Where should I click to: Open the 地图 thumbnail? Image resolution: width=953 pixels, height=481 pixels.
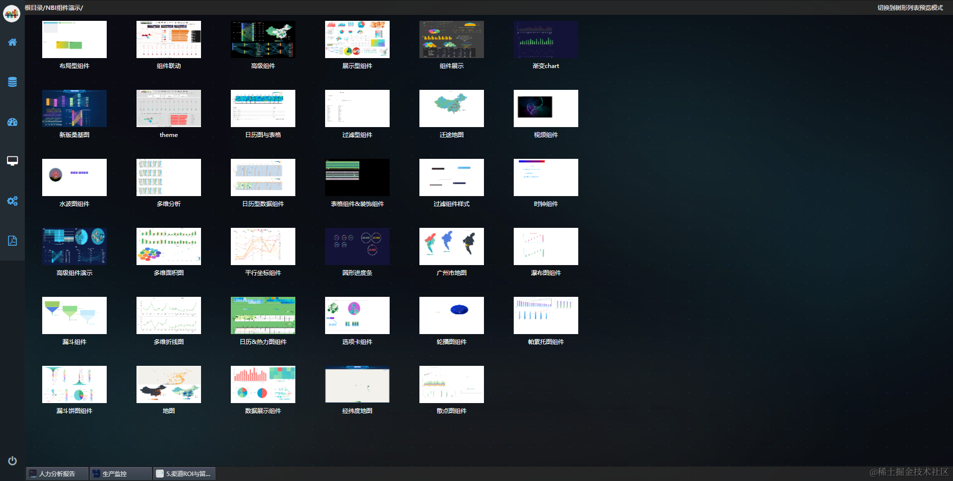pyautogui.click(x=169, y=384)
